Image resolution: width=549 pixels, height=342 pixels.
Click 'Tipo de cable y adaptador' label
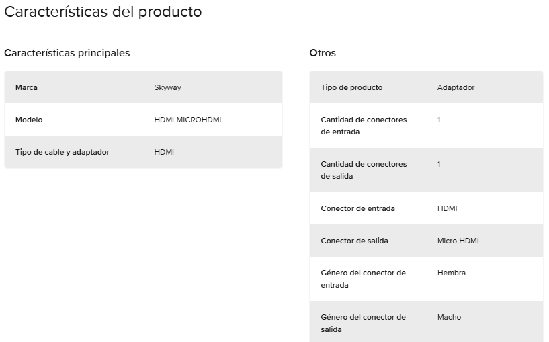62,152
